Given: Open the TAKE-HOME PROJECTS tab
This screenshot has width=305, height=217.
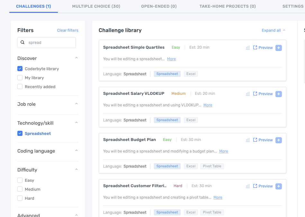Looking at the screenshot, I should tap(228, 6).
